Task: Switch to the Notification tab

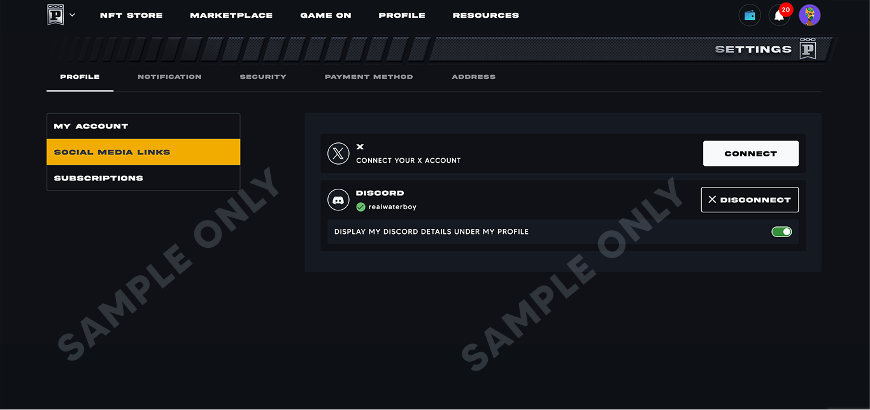Action: (x=169, y=77)
